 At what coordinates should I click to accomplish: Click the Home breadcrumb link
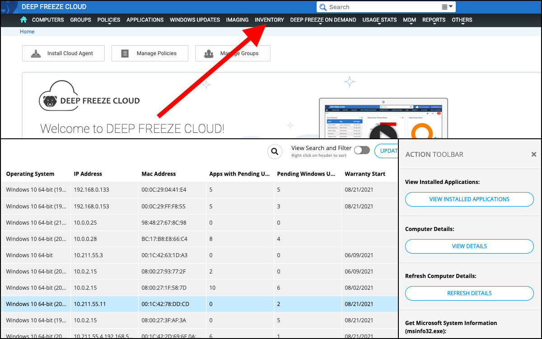pos(27,32)
